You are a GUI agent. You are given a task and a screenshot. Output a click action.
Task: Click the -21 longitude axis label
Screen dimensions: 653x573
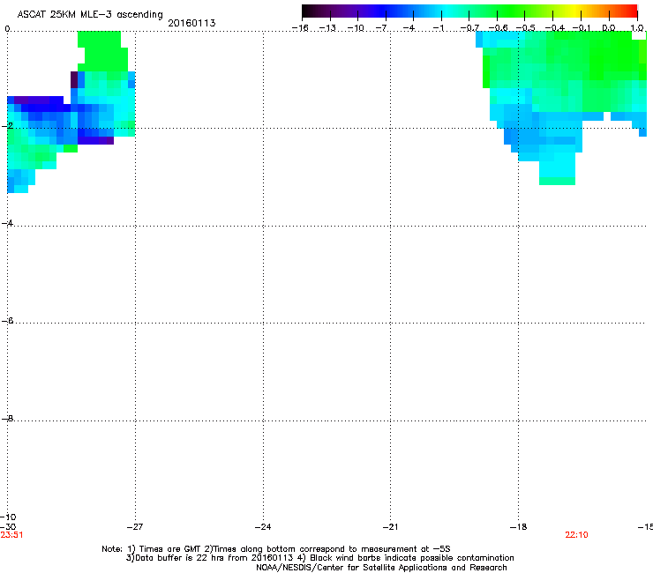[x=391, y=527]
